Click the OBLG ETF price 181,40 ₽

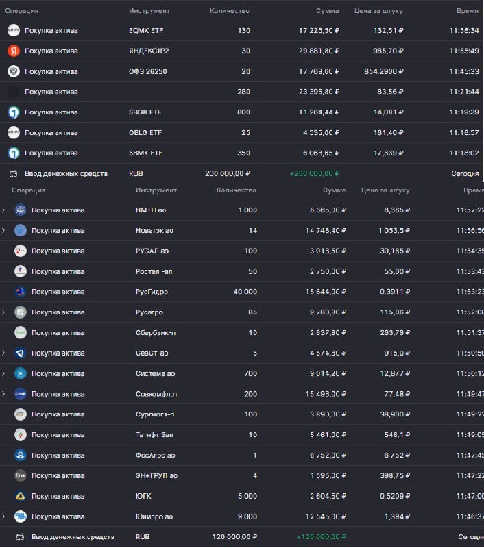388,132
